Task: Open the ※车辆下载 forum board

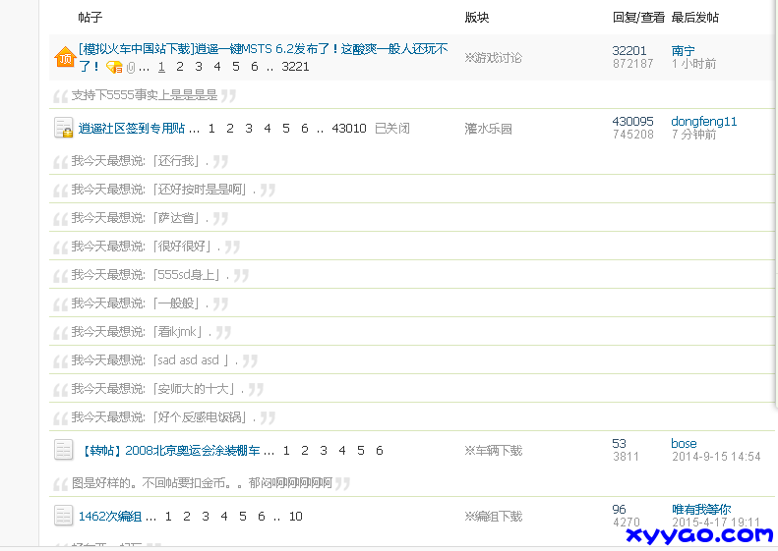Action: click(493, 451)
